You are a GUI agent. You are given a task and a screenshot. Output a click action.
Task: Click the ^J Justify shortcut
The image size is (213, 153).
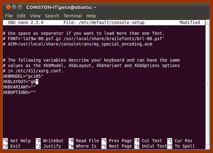click(x=48, y=146)
